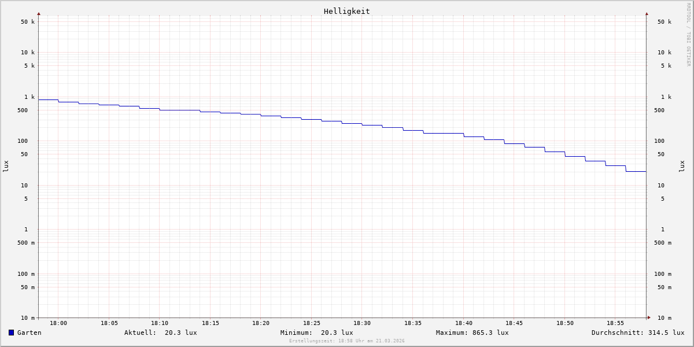Select the "Garten" legend label
Image resolution: width=694 pixels, height=347 pixels.
[29, 333]
